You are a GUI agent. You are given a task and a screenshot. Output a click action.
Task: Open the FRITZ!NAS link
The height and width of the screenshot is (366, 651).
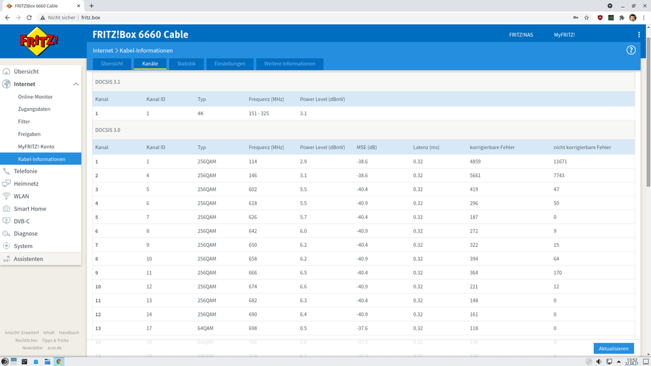(x=521, y=35)
